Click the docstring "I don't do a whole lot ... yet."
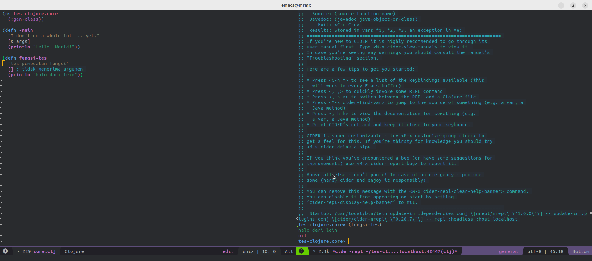 [x=54, y=36]
